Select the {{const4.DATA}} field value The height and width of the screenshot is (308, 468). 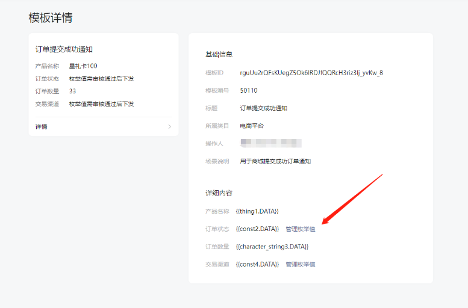[x=257, y=264]
